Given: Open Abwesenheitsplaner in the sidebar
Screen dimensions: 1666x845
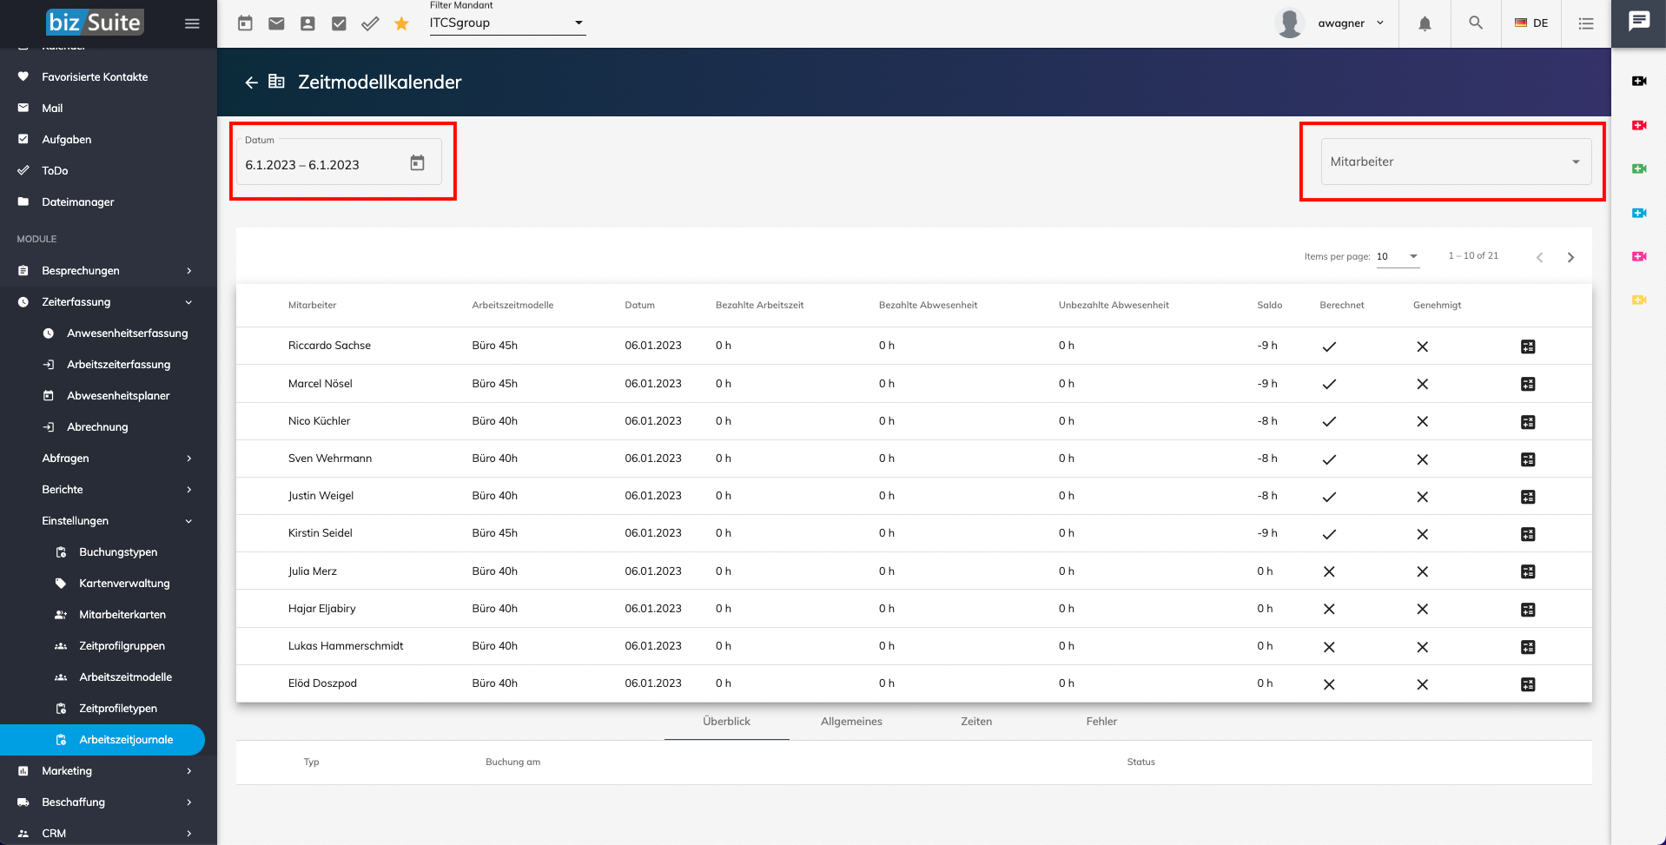Looking at the screenshot, I should 118,395.
